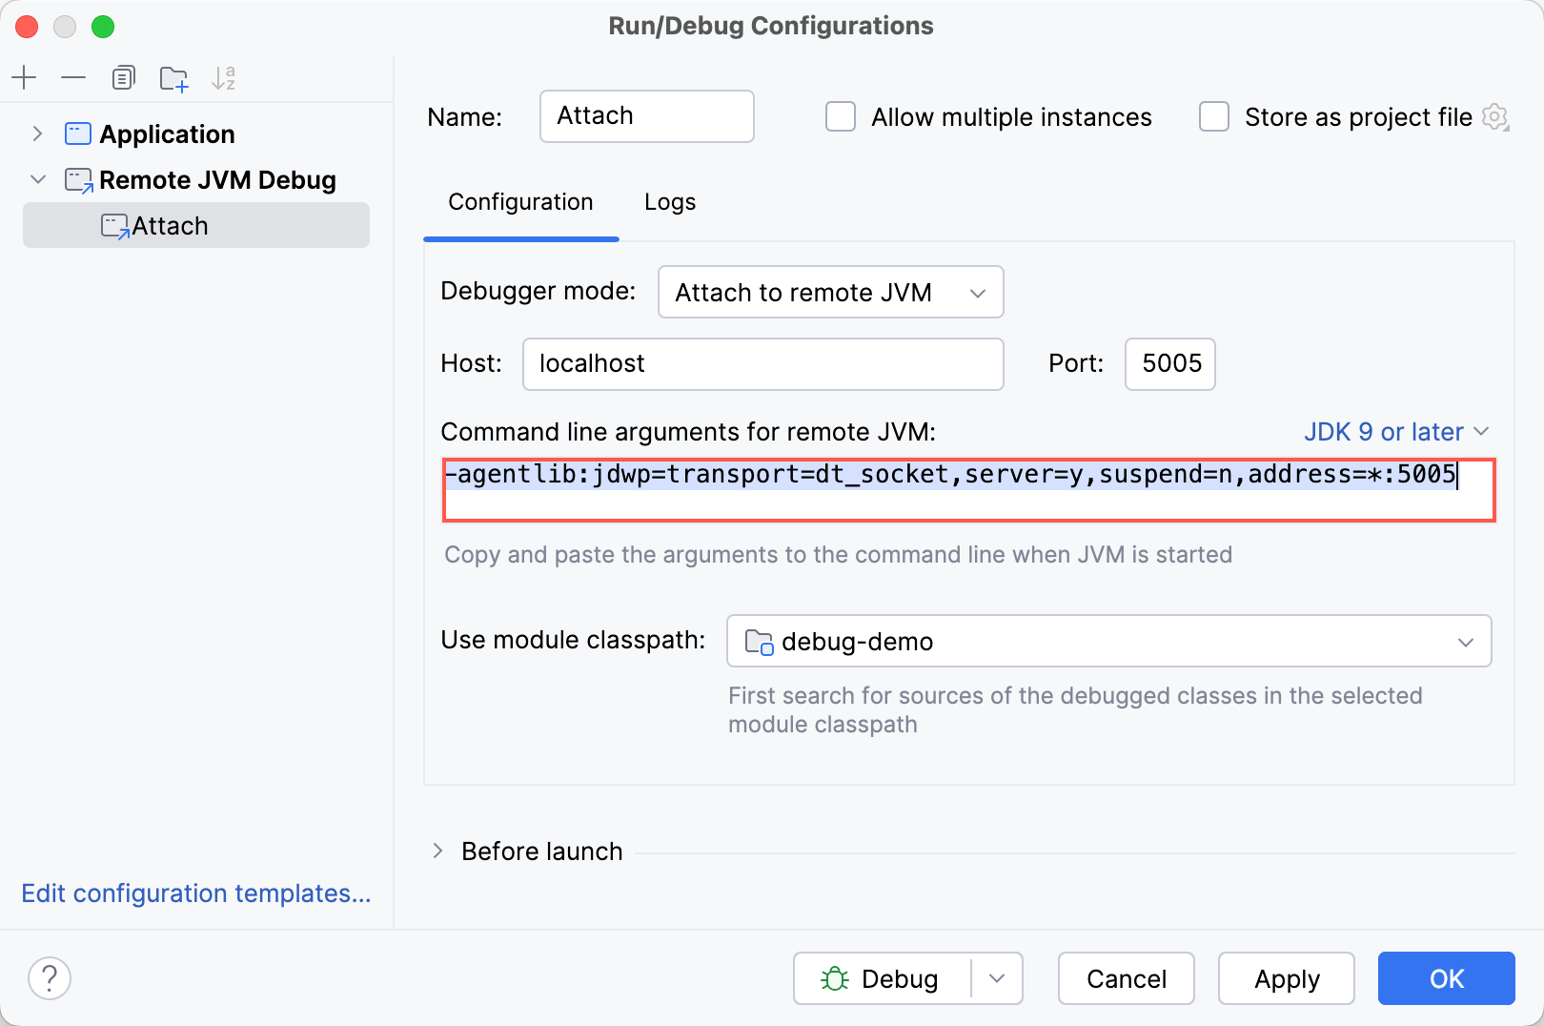
Task: Expand the Before launch section
Action: pyautogui.click(x=439, y=851)
